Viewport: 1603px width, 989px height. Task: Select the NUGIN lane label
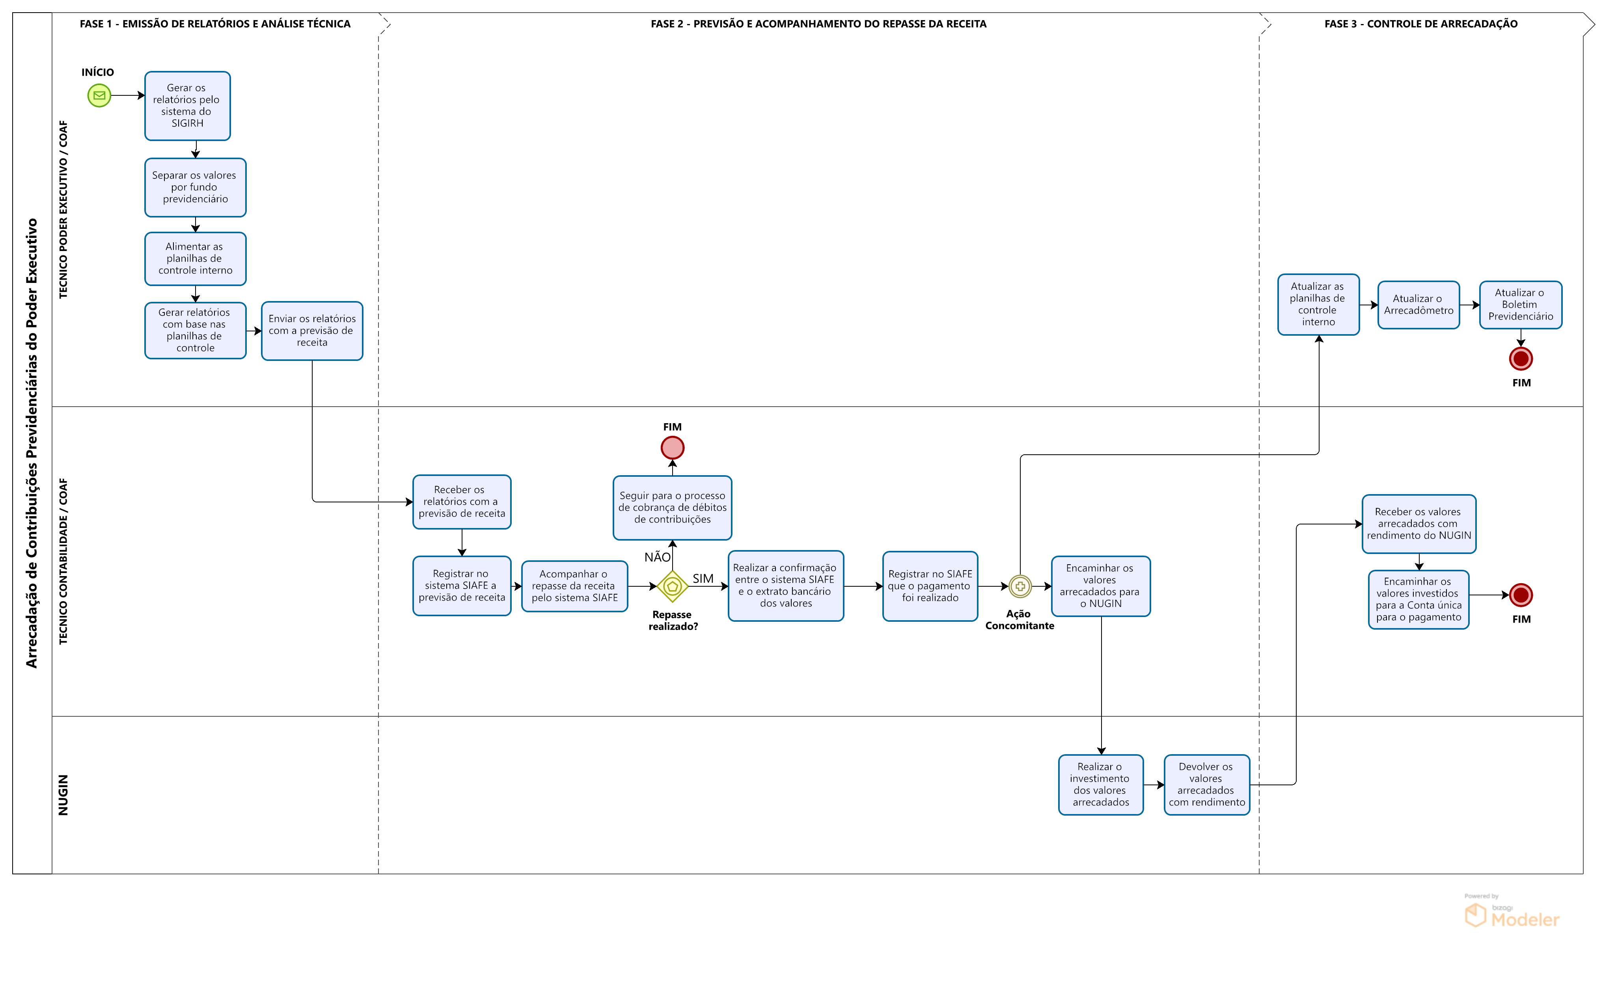63,795
